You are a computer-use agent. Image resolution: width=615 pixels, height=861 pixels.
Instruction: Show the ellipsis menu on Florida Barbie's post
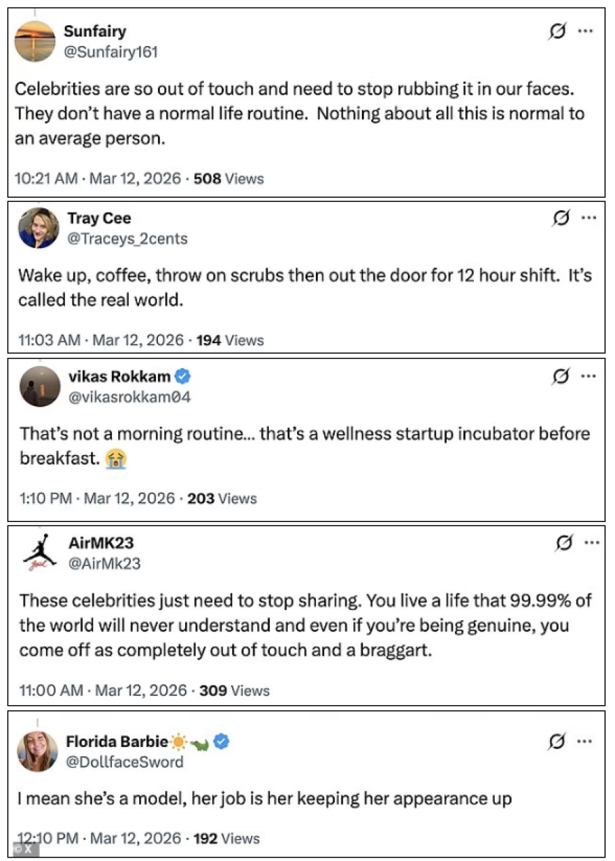(x=585, y=741)
